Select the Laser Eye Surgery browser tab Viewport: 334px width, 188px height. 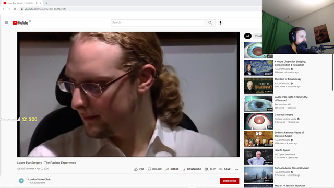pos(21,3)
